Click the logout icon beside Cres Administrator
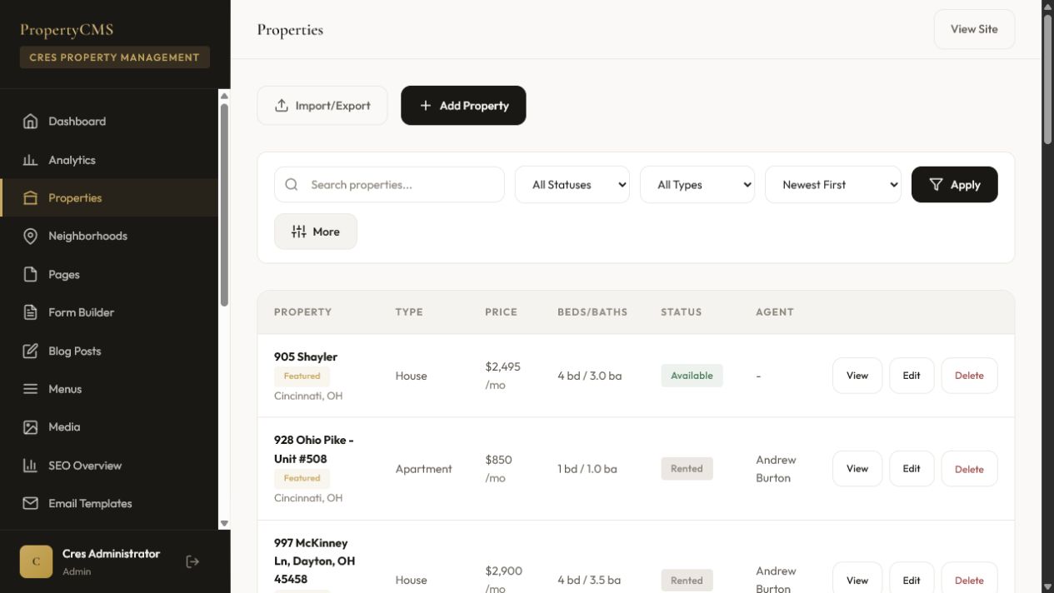The width and height of the screenshot is (1054, 593). (192, 561)
